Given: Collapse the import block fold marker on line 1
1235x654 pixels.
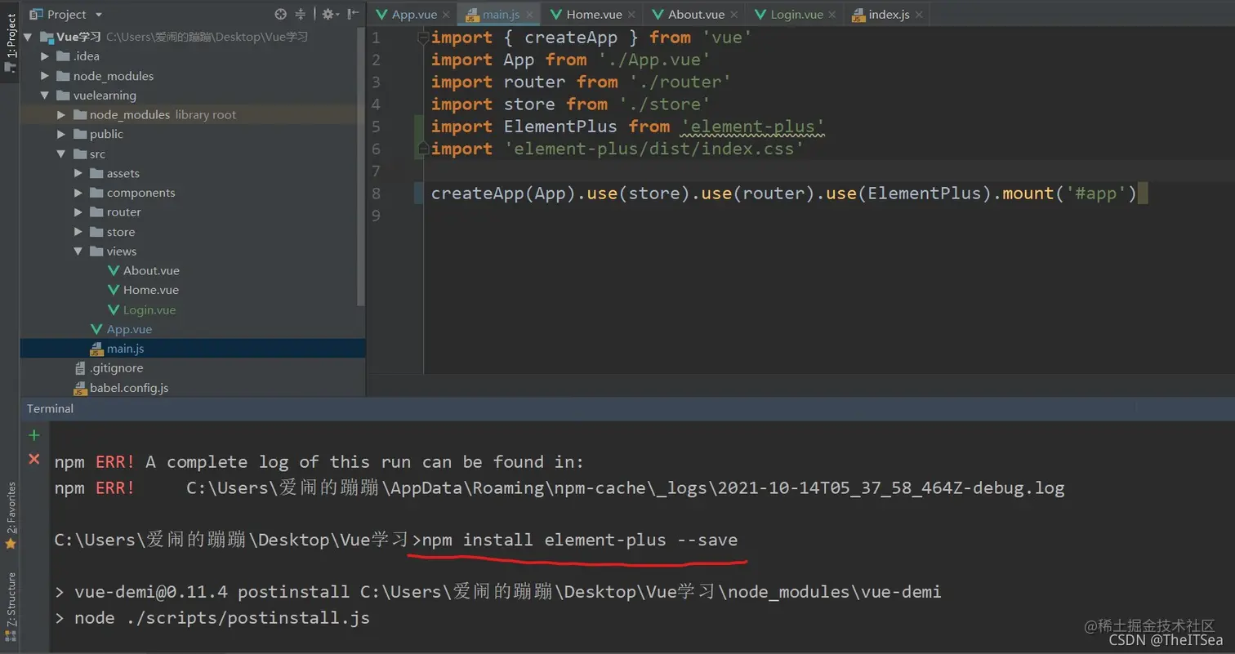Looking at the screenshot, I should (x=423, y=38).
